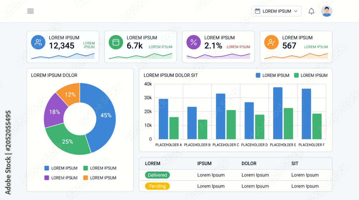The image size is (359, 200).
Task: Toggle purple legend item under donut chart
Action: 61,178
